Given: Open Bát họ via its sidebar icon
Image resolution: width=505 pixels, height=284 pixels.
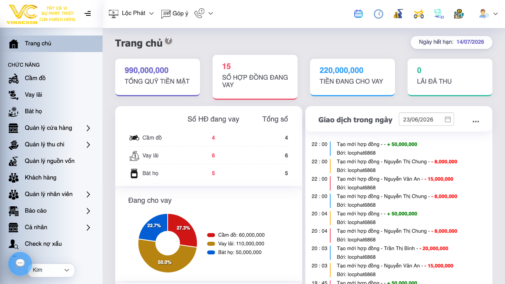Looking at the screenshot, I should click(13, 111).
